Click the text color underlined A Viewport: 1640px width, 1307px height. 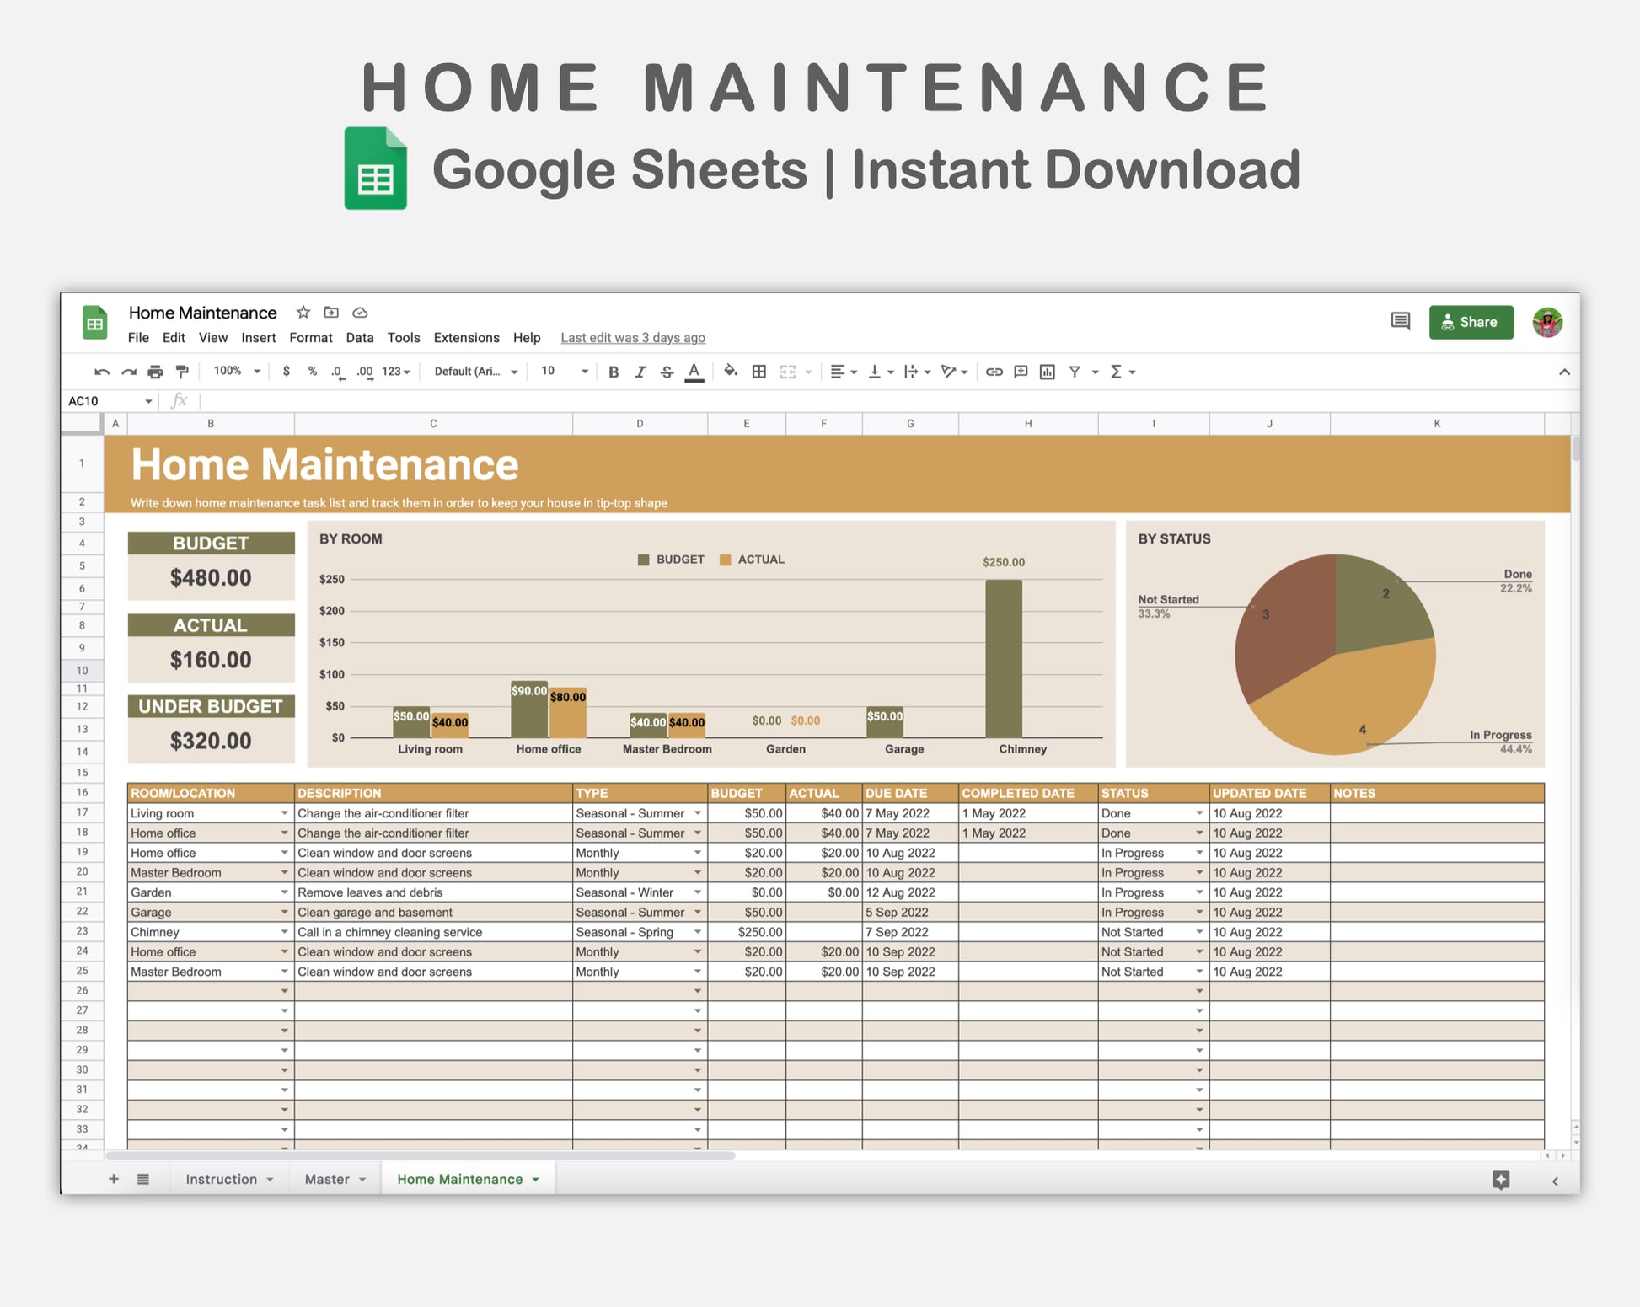694,372
